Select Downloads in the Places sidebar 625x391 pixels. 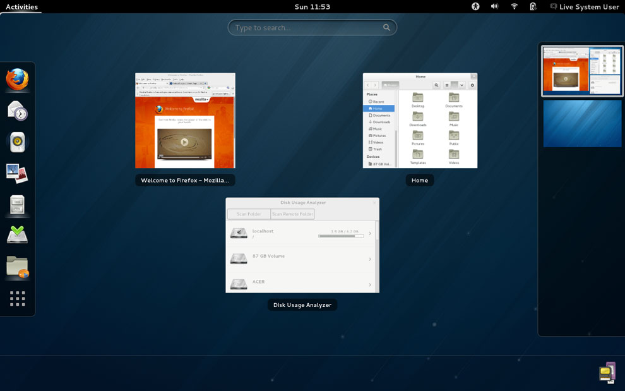pyautogui.click(x=379, y=122)
